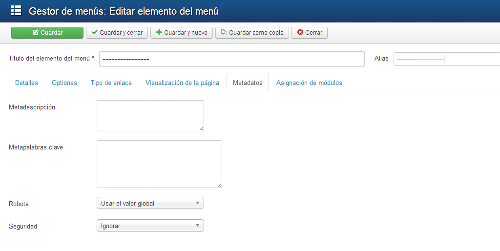
Task: Click inside the Metapalabras clave text area
Action: coord(159,164)
